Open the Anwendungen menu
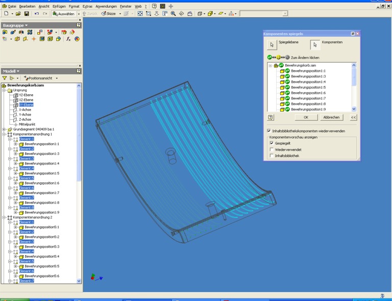Viewport: 392px width, 301px height. (107, 6)
